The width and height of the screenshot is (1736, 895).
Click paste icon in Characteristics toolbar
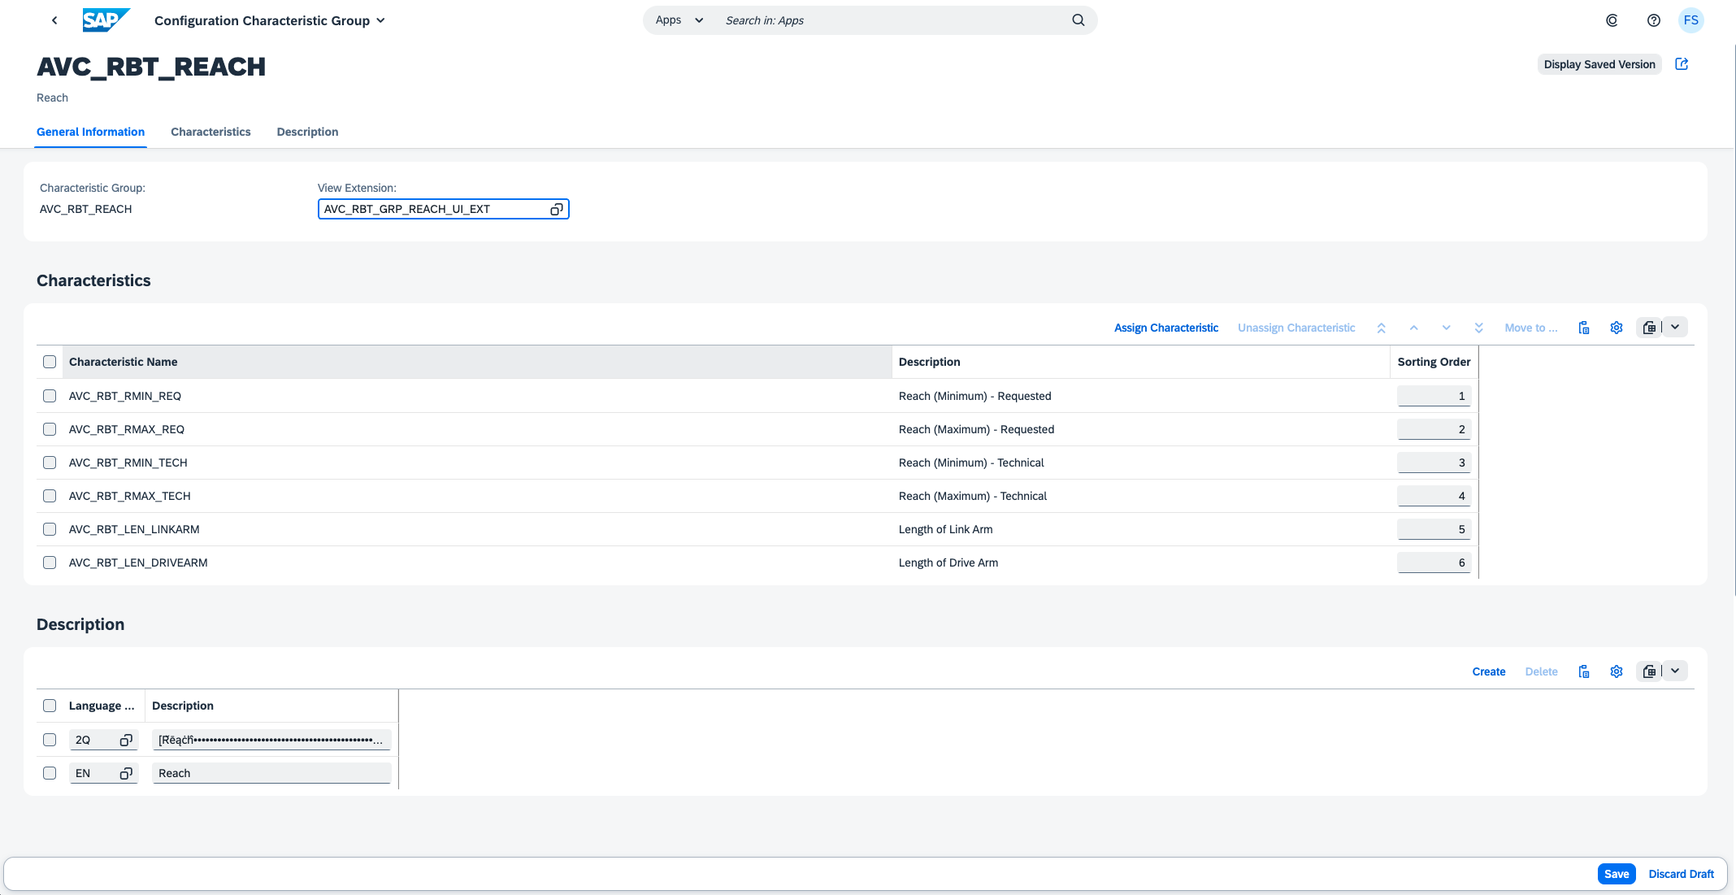click(x=1584, y=328)
